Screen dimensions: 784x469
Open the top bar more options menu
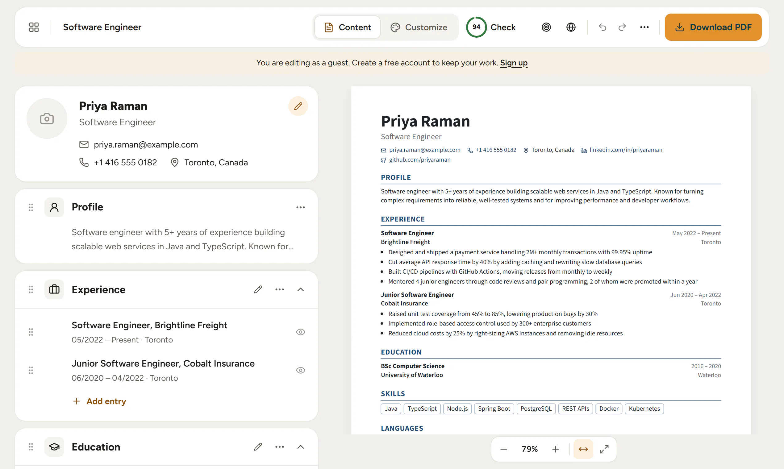(644, 27)
